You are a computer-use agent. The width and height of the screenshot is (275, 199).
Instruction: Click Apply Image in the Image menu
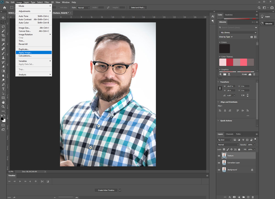click(25, 52)
